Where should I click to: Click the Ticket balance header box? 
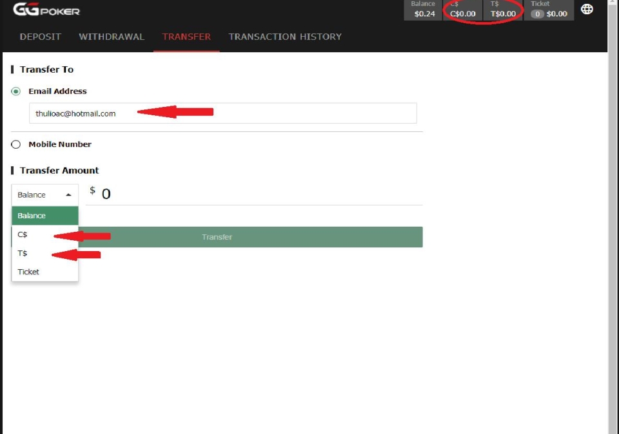[x=548, y=10]
